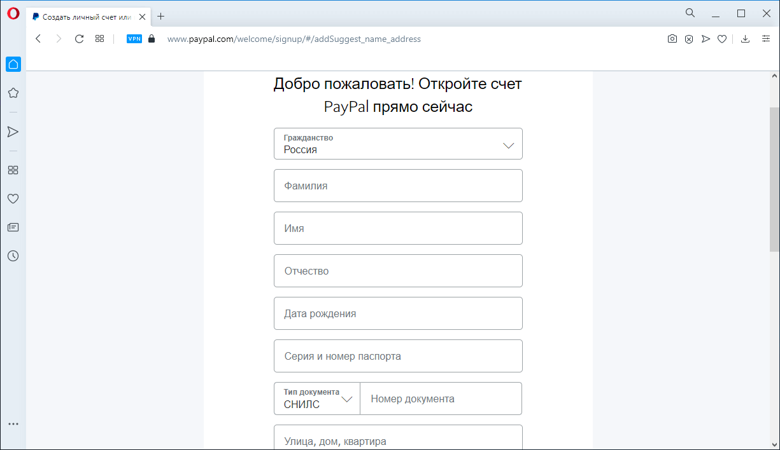780x450 pixels.
Task: Click the Улица, дом, квартира field
Action: [398, 437]
